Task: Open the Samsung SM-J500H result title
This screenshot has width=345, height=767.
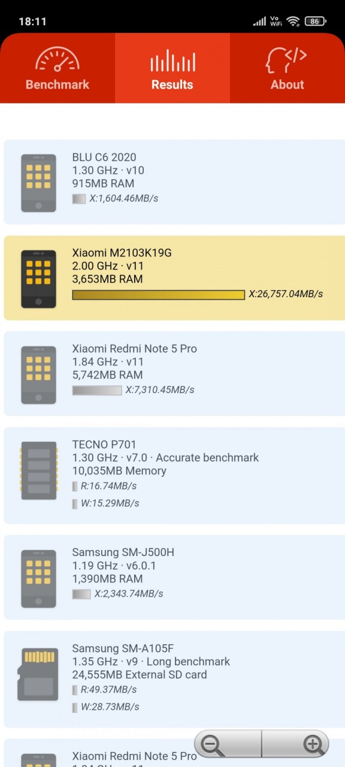Action: point(123,552)
